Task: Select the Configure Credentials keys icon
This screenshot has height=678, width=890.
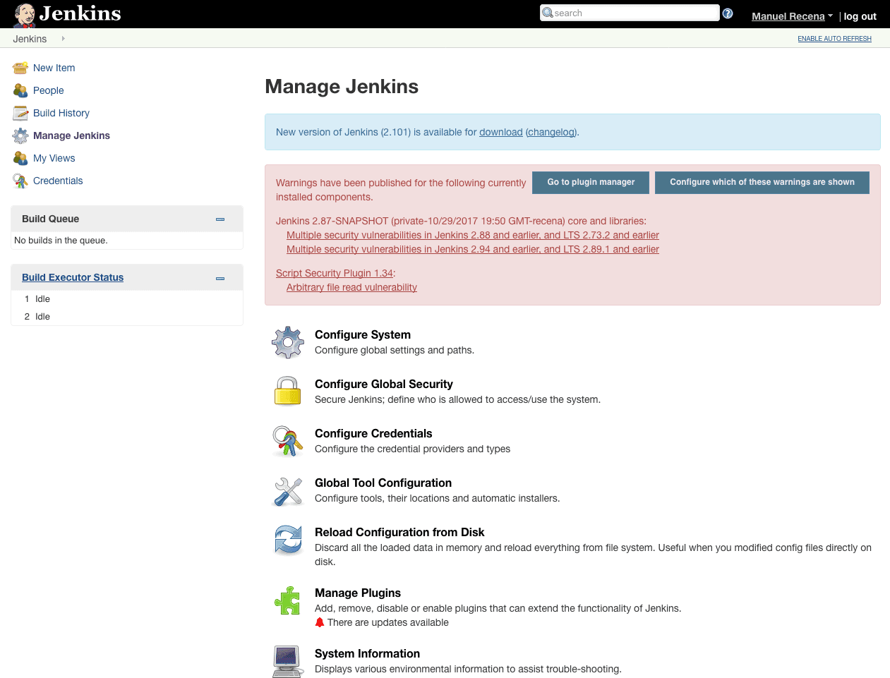Action: pyautogui.click(x=287, y=441)
